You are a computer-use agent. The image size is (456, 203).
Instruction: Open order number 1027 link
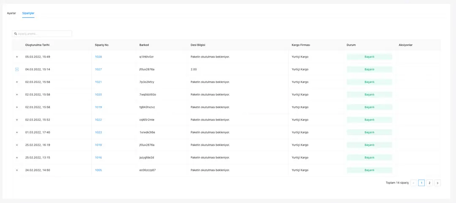[x=98, y=69]
